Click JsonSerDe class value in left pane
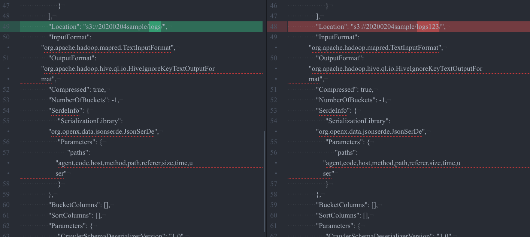 tap(105, 131)
